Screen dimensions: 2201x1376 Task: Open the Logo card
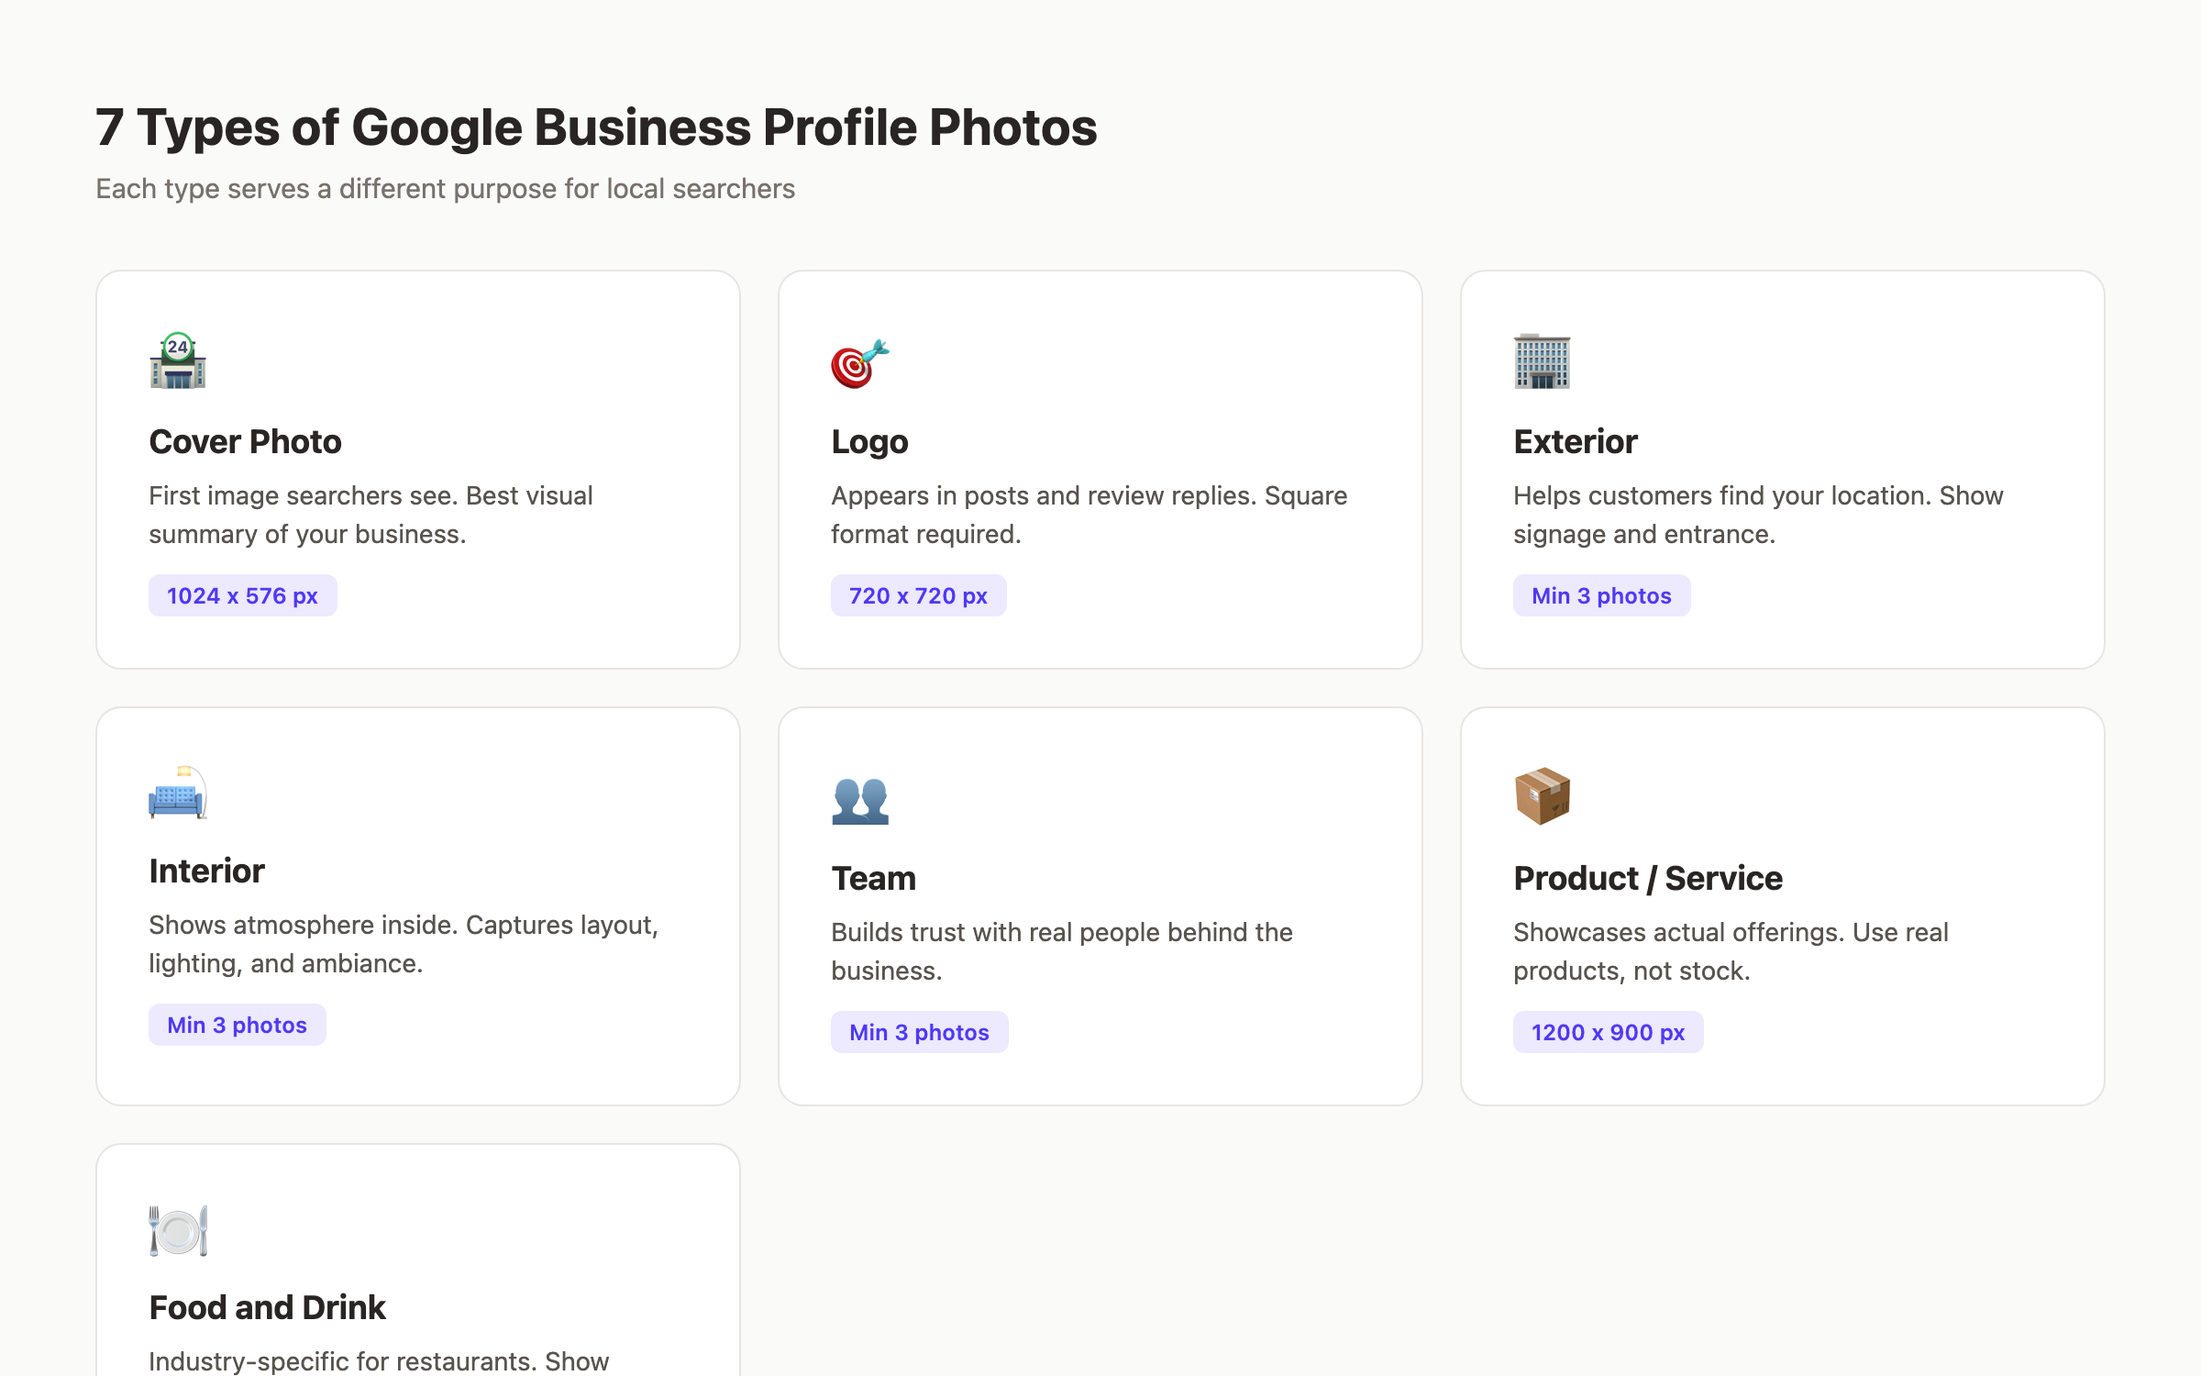(x=1100, y=468)
